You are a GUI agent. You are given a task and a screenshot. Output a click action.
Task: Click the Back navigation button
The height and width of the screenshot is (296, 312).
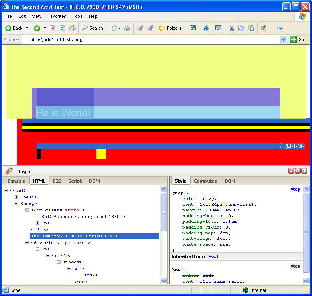[14, 28]
